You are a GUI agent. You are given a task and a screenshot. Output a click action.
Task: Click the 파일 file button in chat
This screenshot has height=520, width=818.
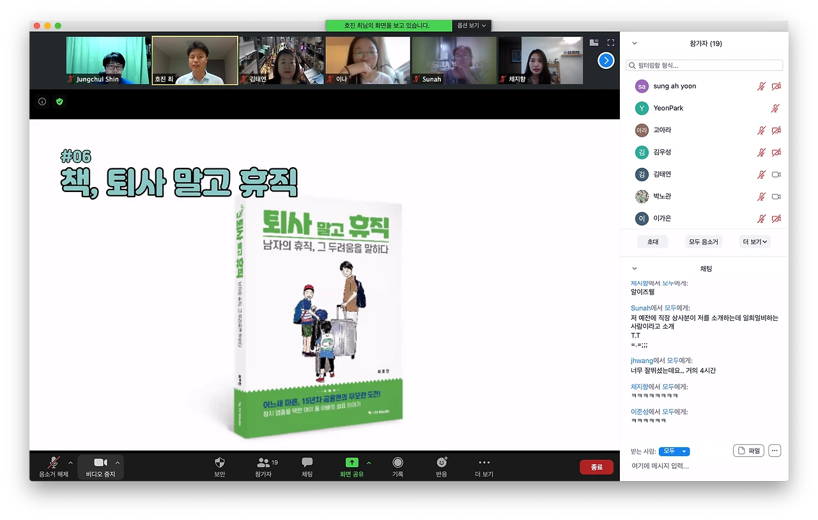749,450
